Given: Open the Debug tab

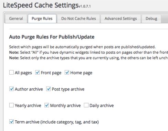Looking at the screenshot, I should [x=151, y=19].
